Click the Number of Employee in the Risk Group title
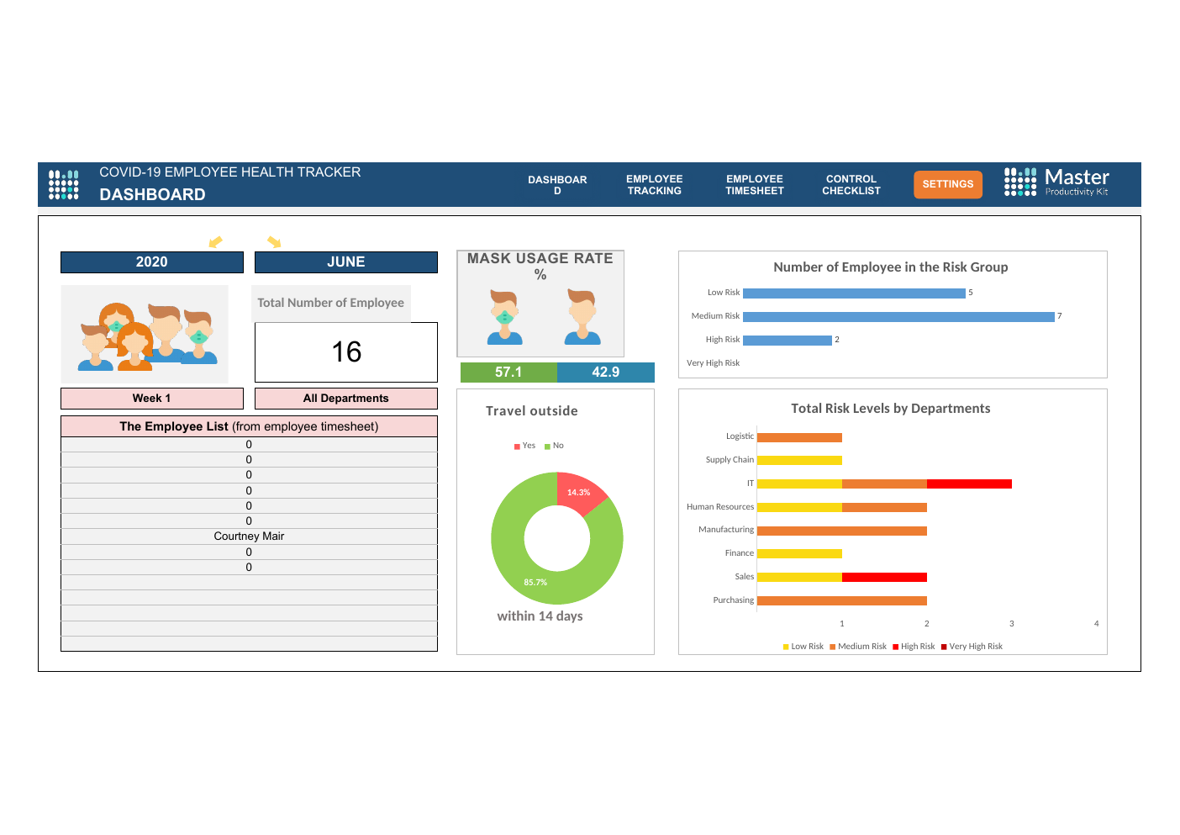The width and height of the screenshot is (1180, 835). coord(891,267)
